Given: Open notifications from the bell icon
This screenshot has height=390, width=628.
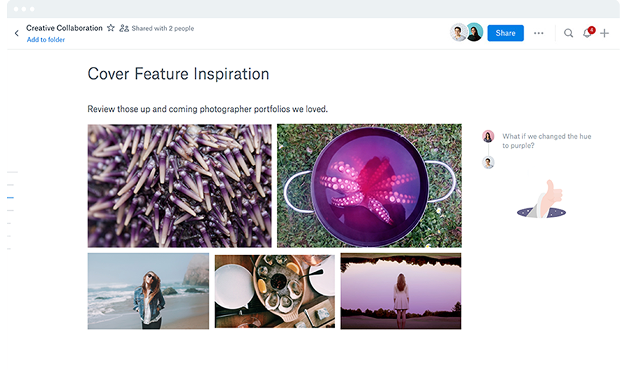Looking at the screenshot, I should click(587, 33).
